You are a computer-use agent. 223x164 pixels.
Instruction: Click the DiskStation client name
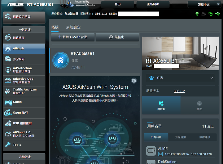tap(167, 162)
